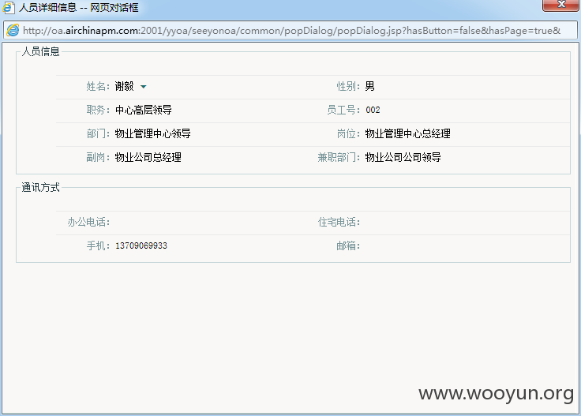Click the gender value 男
This screenshot has height=416, width=581.
369,86
